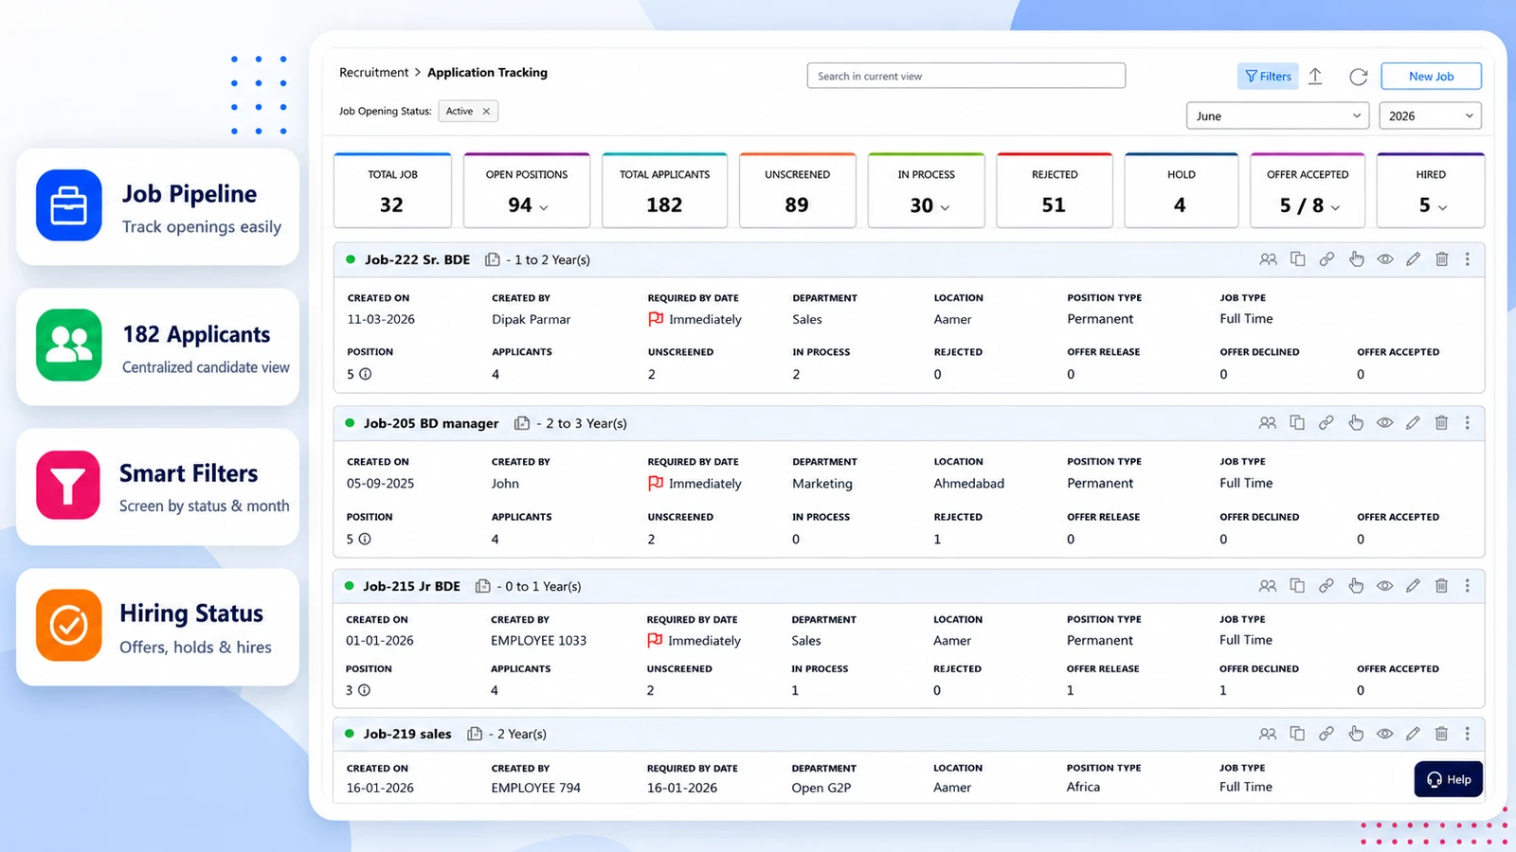This screenshot has height=852, width=1516.
Task: Click the Smart Filters feature card
Action: coord(157,487)
